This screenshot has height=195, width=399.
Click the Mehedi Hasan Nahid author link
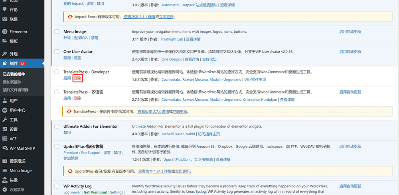tap(178, 134)
